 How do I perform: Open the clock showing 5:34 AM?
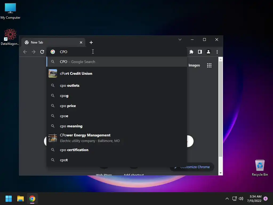pyautogui.click(x=254, y=199)
